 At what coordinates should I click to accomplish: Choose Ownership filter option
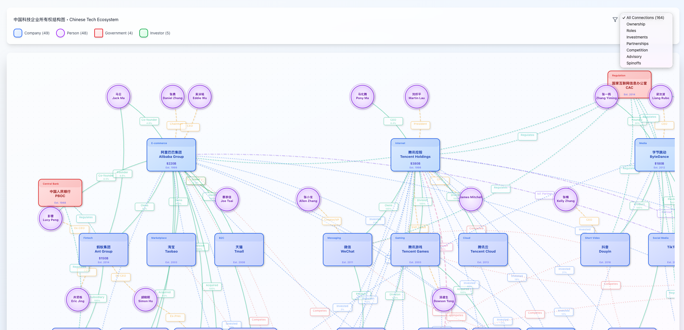[646, 24]
